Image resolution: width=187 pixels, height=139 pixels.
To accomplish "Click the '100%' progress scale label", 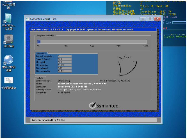I will 146,46.
